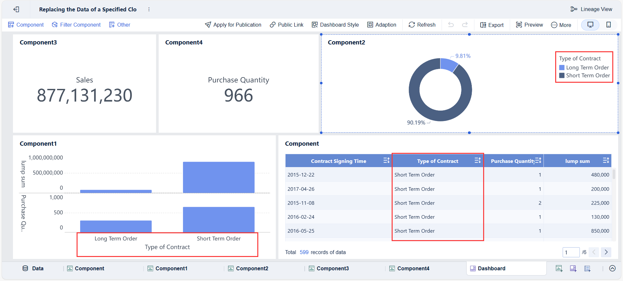Select the 2015-12-22 table cell
The width and height of the screenshot is (623, 281).
pos(338,175)
